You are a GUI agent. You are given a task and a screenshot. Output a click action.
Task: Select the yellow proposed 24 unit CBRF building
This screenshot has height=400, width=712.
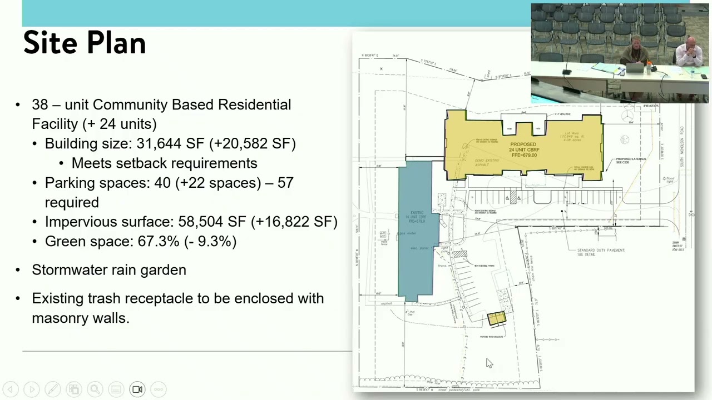pos(523,146)
